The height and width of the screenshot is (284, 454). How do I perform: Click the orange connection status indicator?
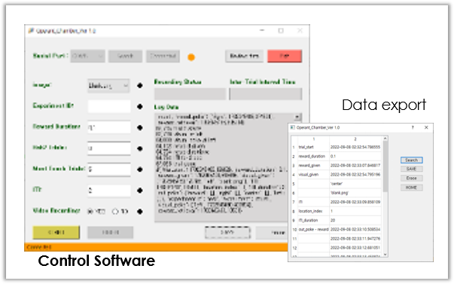[x=191, y=57]
